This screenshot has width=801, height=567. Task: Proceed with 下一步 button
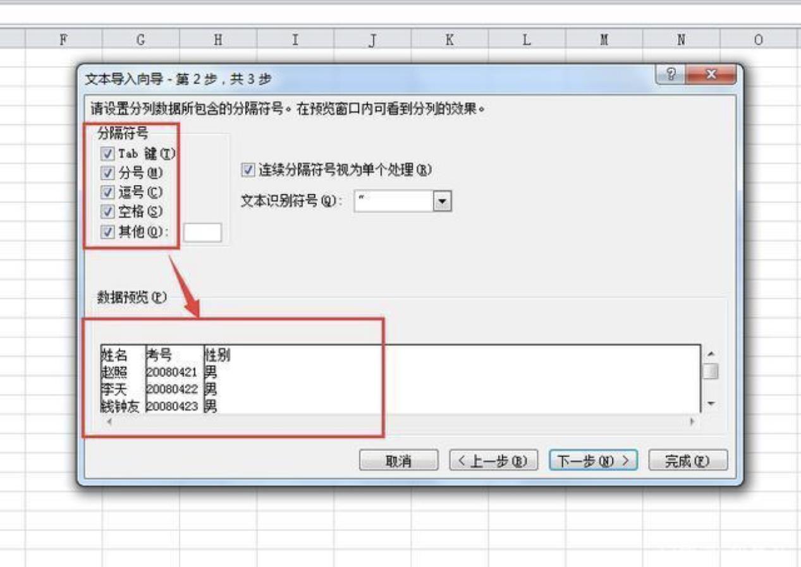[x=593, y=461]
